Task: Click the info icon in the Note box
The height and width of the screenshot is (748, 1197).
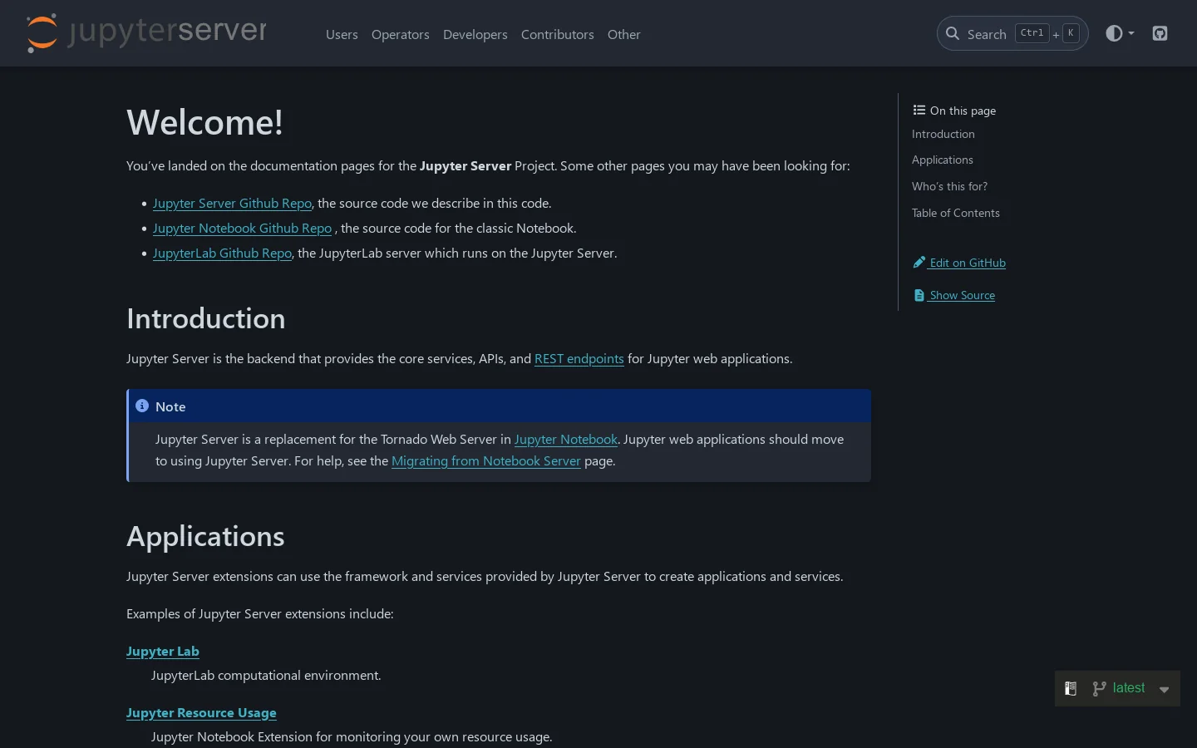Action: tap(142, 406)
